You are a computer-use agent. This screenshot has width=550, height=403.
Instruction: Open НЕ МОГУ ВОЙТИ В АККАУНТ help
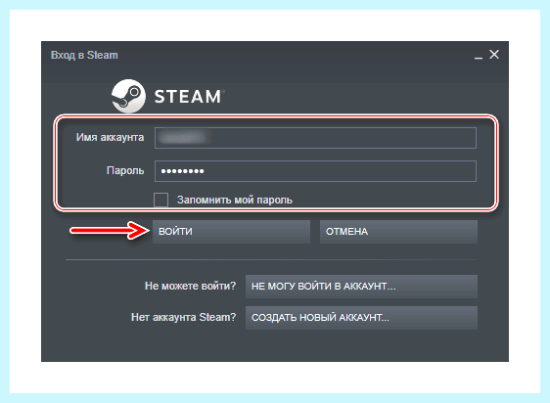point(361,287)
